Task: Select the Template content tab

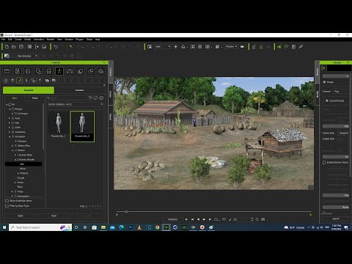Action: 29,90
